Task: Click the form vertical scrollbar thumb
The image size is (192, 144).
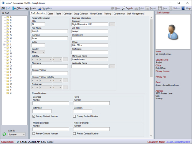Action: point(151,48)
